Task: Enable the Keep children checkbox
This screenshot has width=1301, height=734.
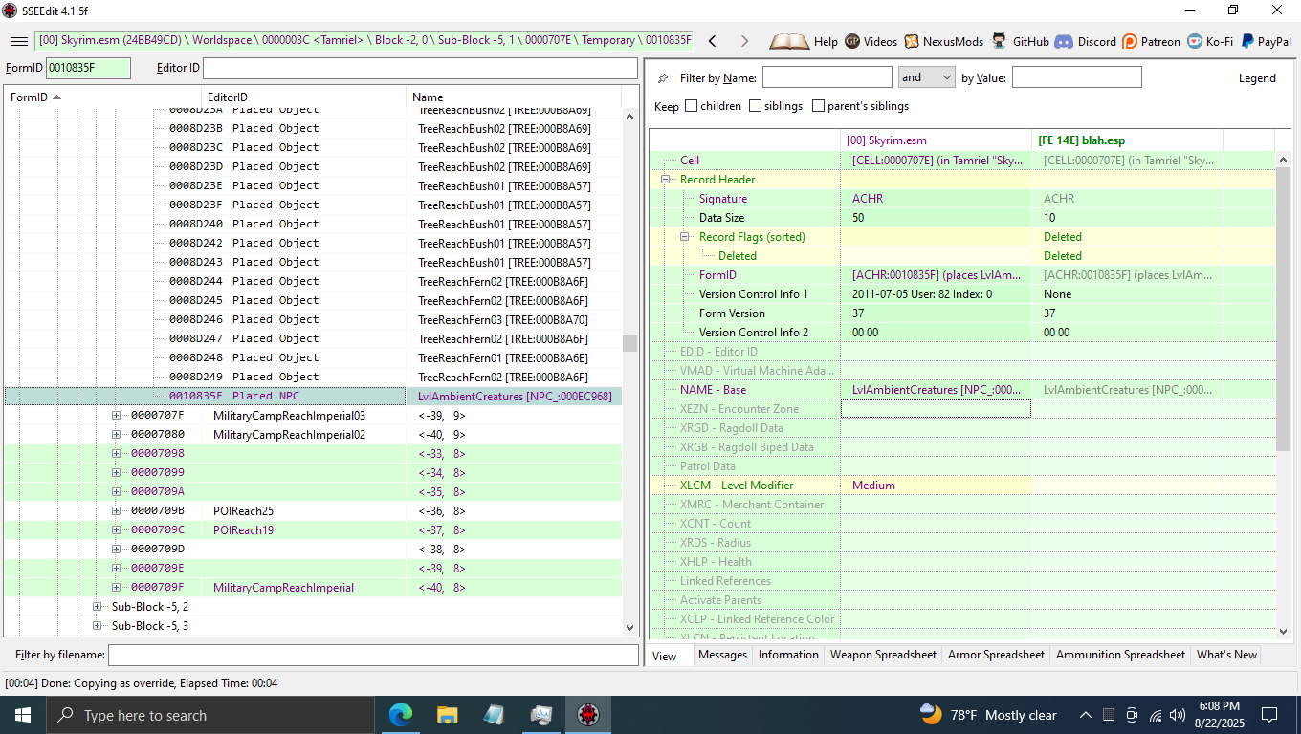Action: click(692, 106)
